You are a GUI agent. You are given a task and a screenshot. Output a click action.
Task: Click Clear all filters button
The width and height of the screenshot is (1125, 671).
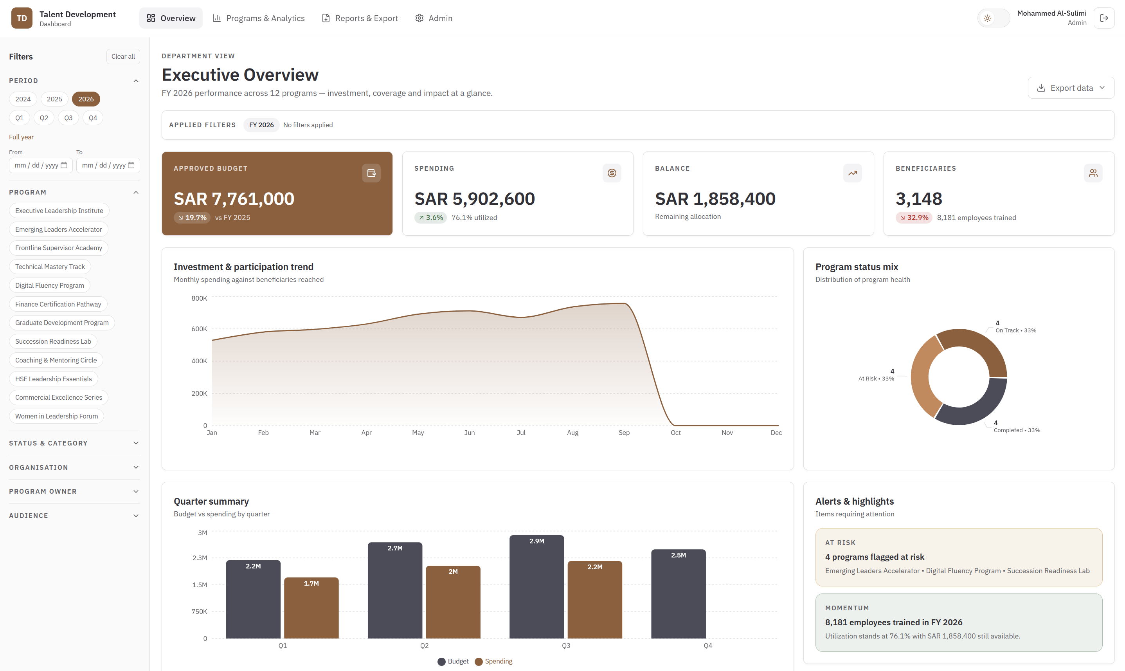click(x=123, y=56)
